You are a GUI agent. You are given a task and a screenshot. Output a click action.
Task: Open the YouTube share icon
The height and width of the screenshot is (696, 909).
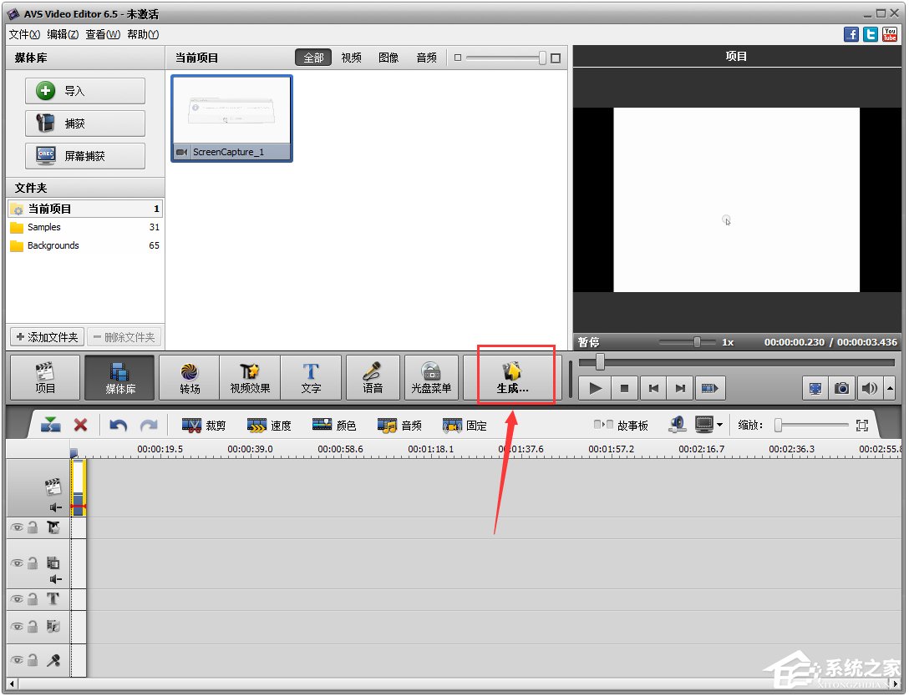(889, 34)
